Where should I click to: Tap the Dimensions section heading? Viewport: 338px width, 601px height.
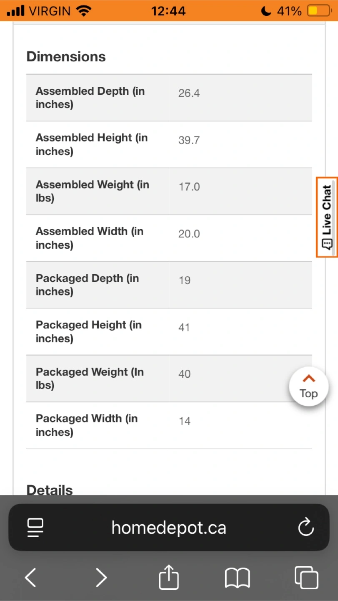point(66,57)
